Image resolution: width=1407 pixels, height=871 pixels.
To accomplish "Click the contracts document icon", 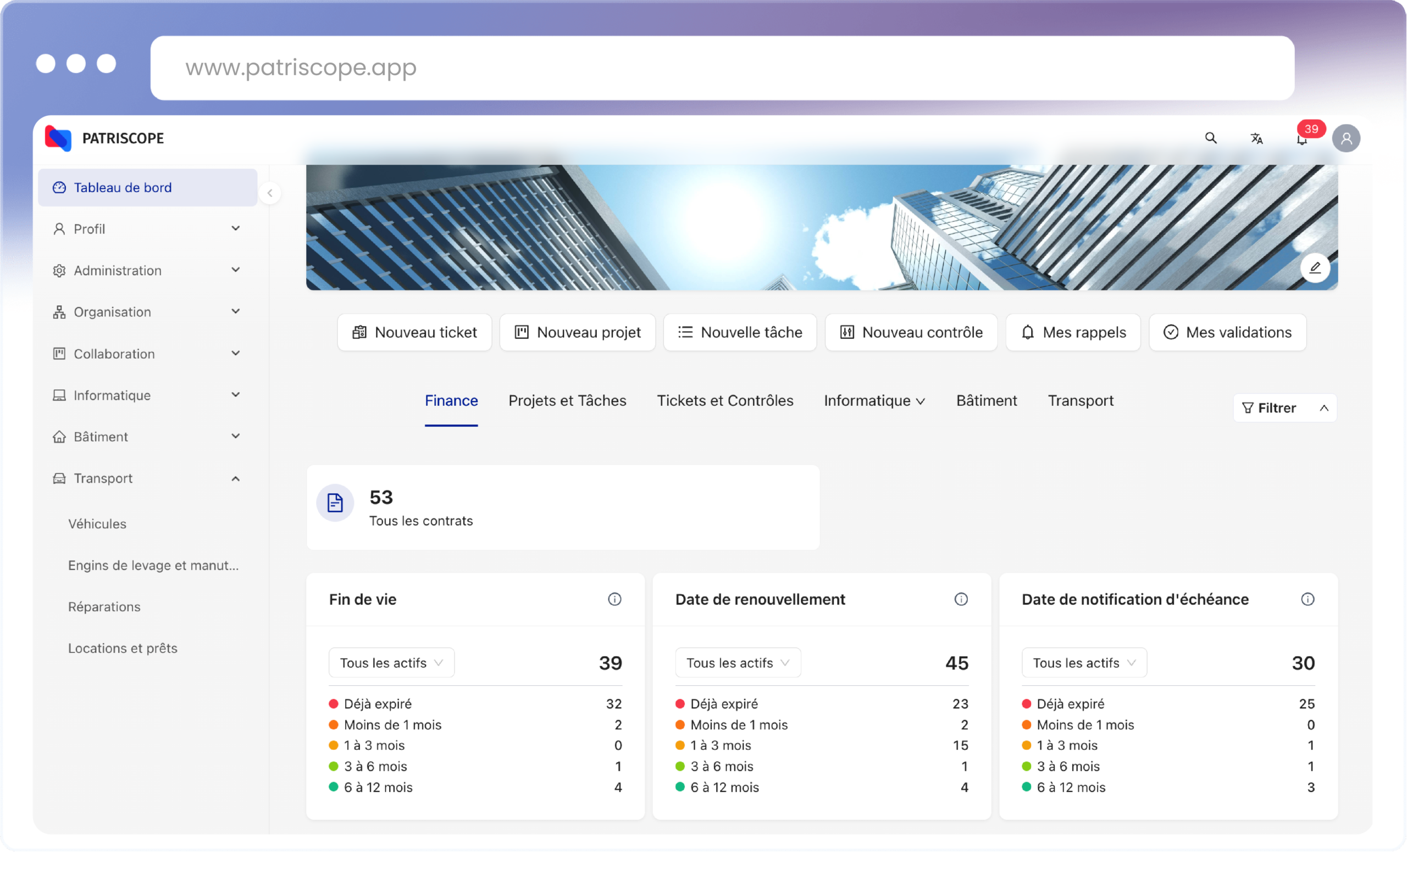I will (x=335, y=503).
